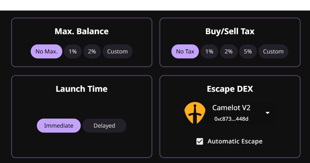Click the Camelot sword shield logo
This screenshot has width=310, height=163.
(x=195, y=113)
